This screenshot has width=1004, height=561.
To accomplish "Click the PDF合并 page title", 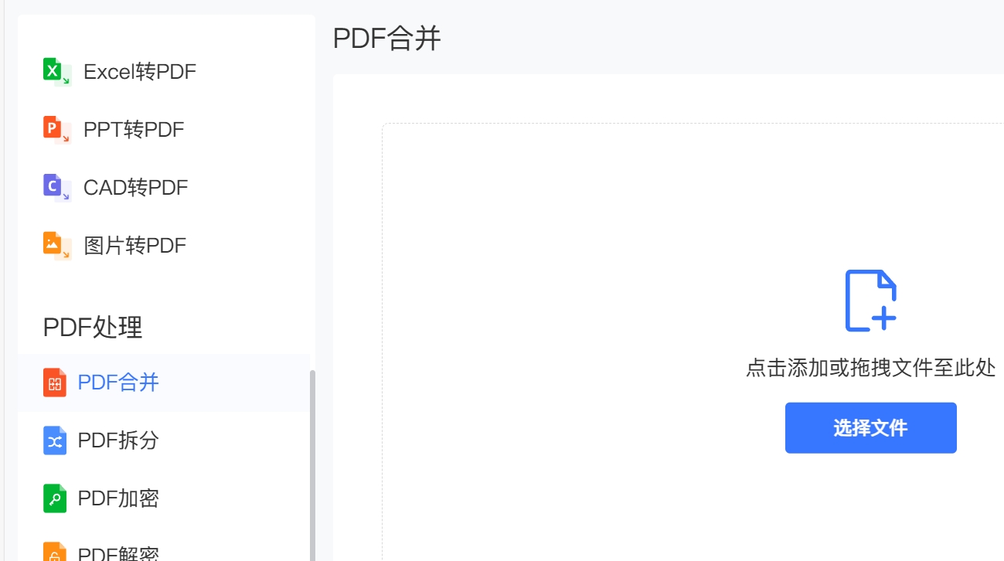I will click(385, 37).
